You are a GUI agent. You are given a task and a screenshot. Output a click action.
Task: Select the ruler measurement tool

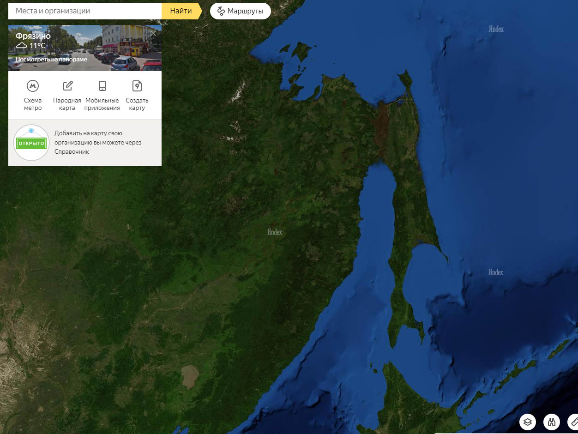click(574, 422)
